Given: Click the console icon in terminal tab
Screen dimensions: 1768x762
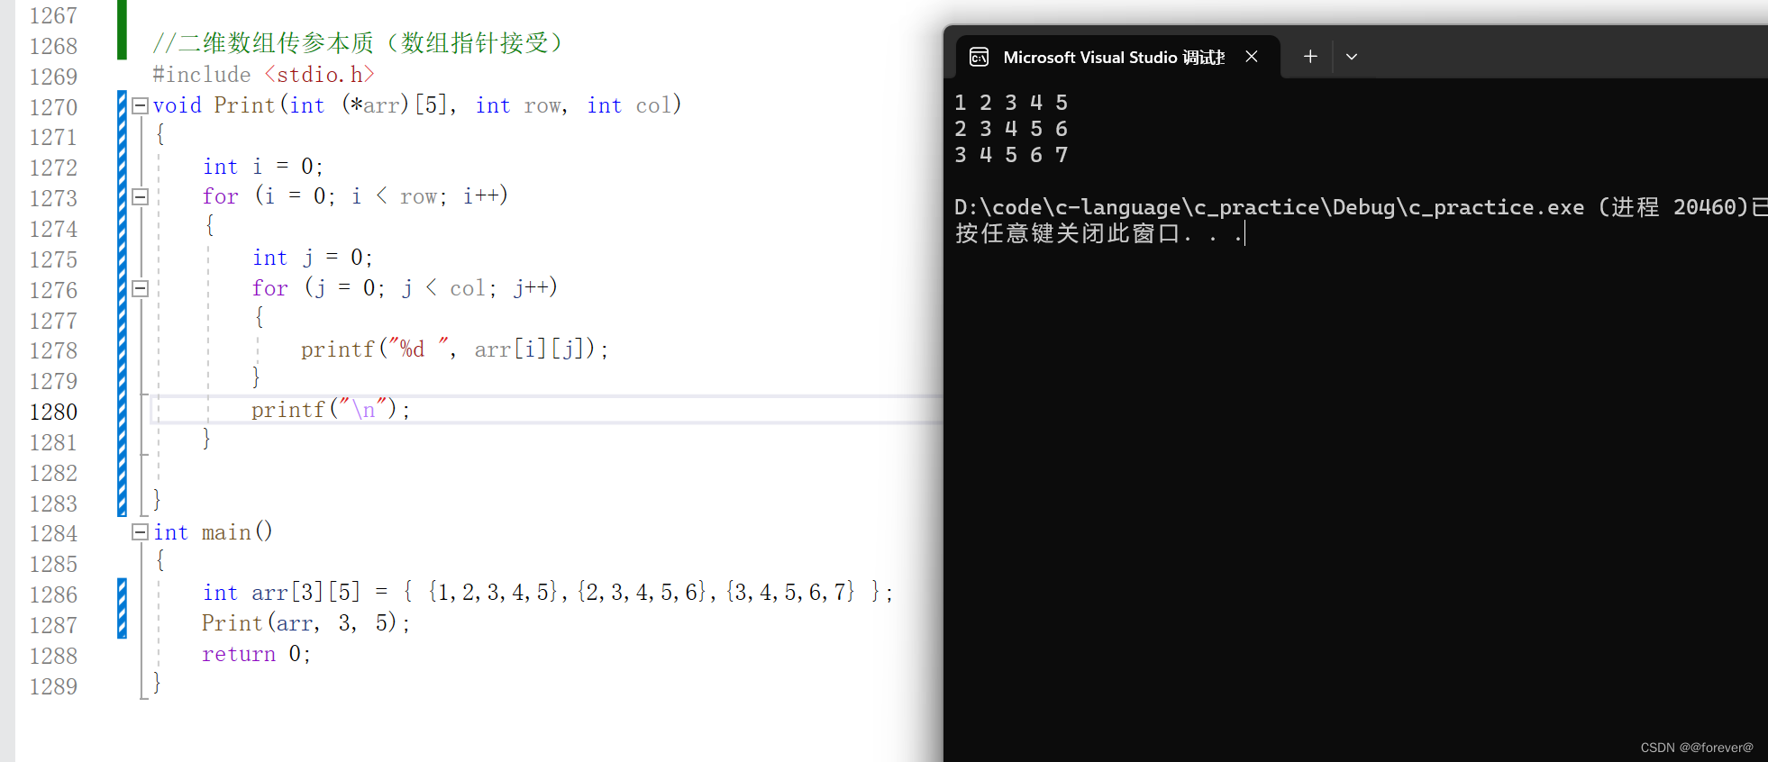Looking at the screenshot, I should click(x=980, y=58).
